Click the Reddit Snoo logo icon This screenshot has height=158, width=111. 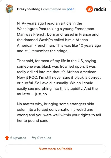[90, 9]
